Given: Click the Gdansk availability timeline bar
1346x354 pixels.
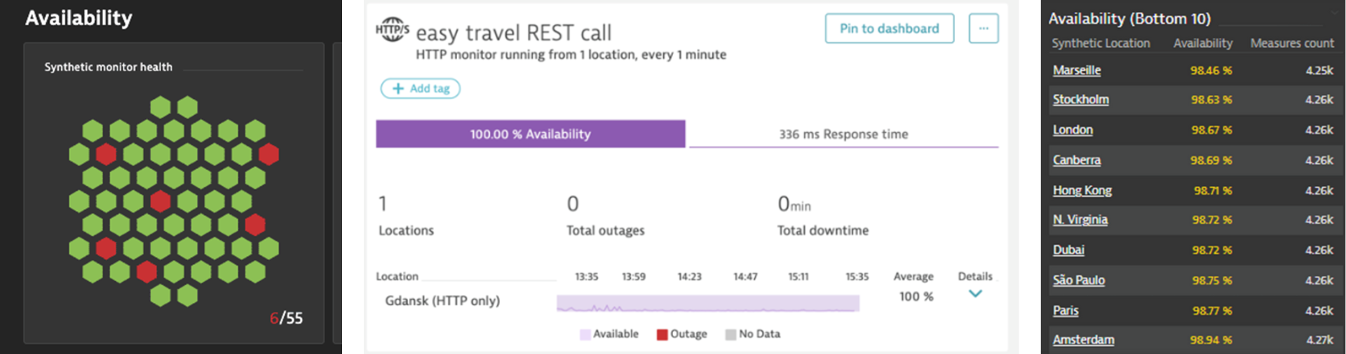Looking at the screenshot, I should tap(708, 303).
